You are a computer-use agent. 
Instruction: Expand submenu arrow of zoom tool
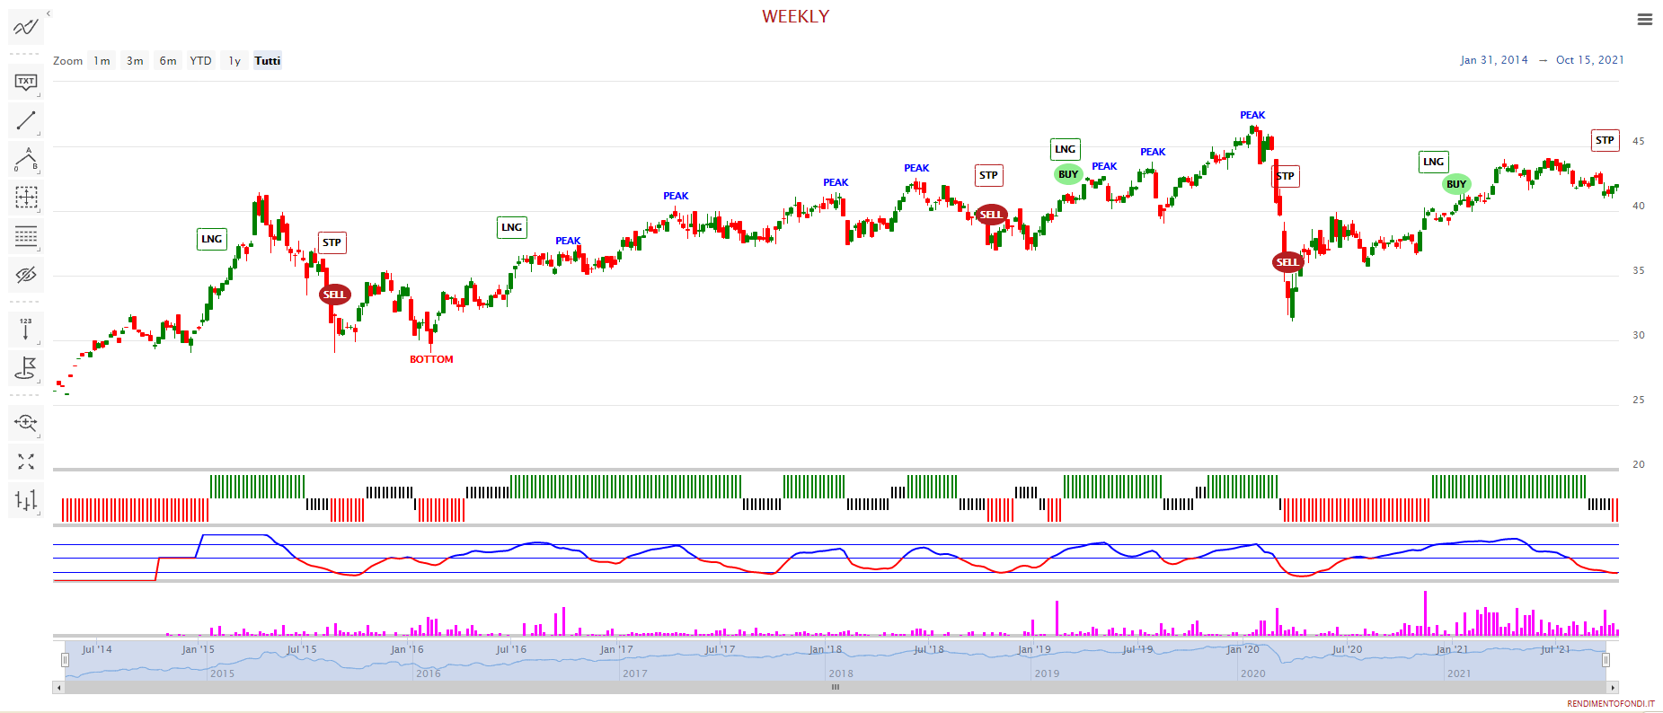point(39,436)
